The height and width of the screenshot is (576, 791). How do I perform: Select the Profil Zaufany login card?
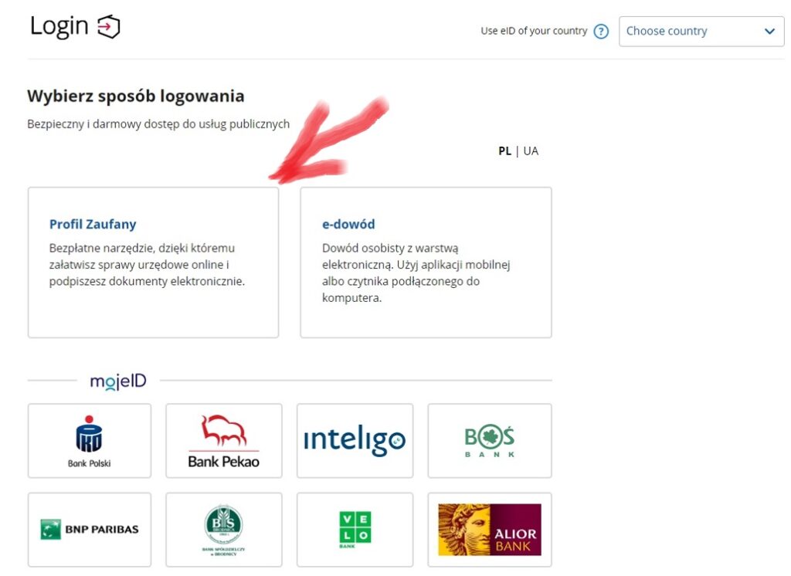pos(154,263)
